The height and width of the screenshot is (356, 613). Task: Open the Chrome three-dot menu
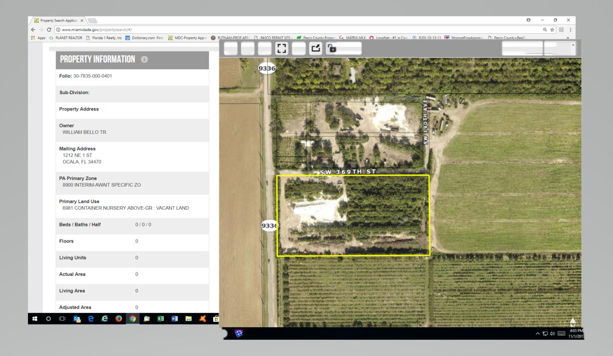tap(571, 30)
